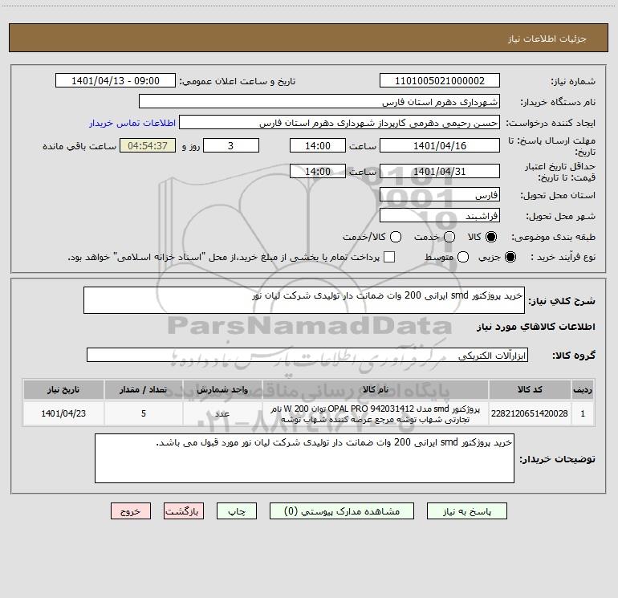
Task: Select the کالا radio button
Action: [x=491, y=237]
